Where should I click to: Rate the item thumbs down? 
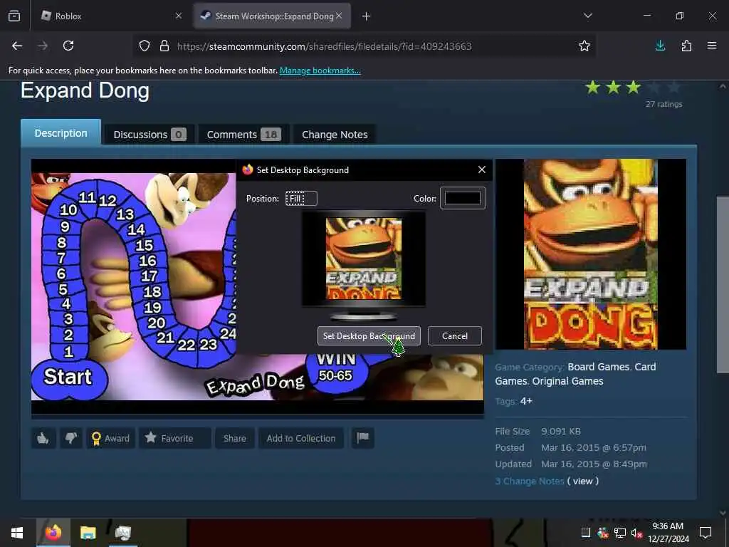click(70, 438)
